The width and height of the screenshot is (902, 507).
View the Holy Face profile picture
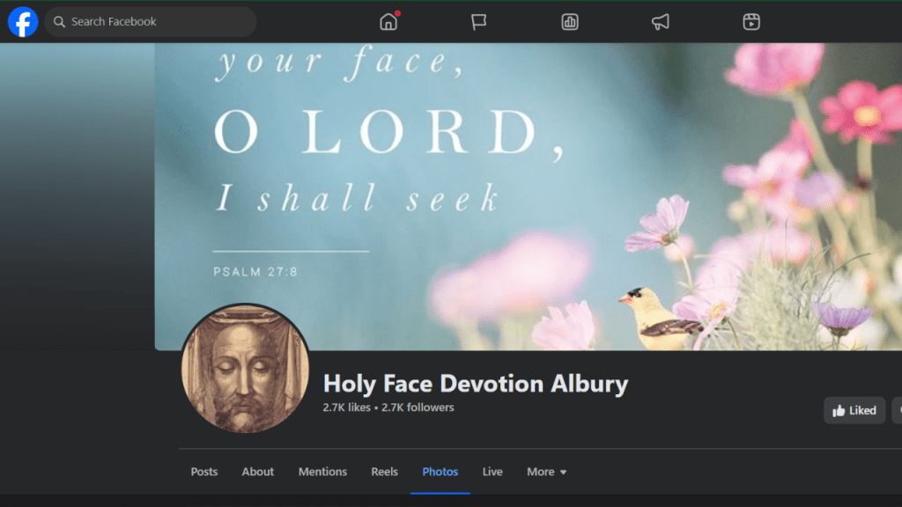245,369
